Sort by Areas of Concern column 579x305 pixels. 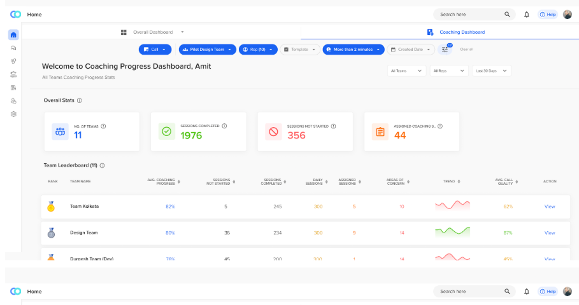[x=408, y=182]
